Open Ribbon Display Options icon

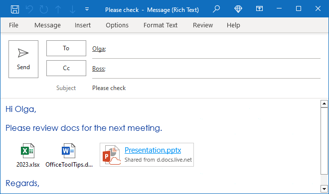coord(259,8)
